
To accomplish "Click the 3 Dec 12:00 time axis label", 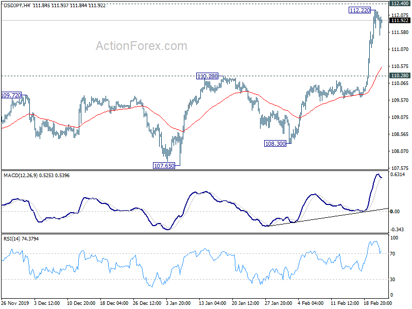I will [x=47, y=303].
